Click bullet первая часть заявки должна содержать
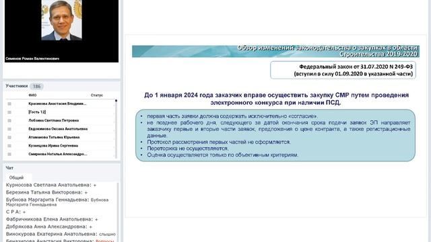This screenshot has width=431, height=242. point(233,116)
